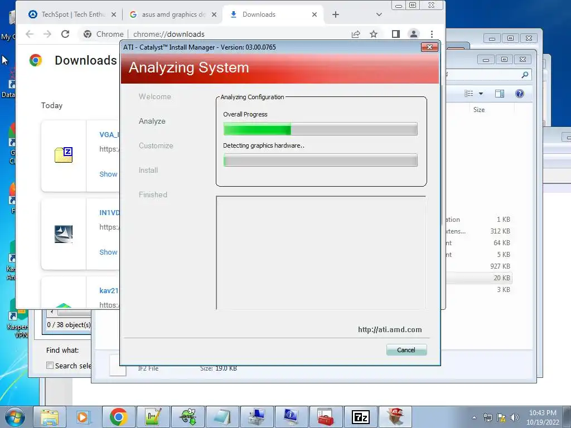Click the Overall Progress bar

coord(321,129)
